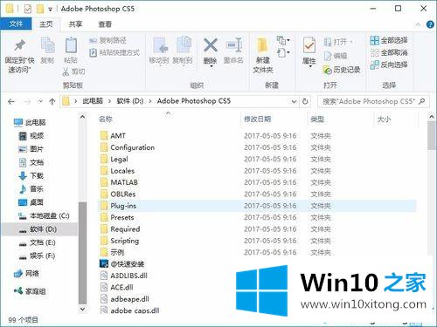437x327 pixels.
Task: Switch to the 主页 ribbon tab
Action: coord(46,24)
